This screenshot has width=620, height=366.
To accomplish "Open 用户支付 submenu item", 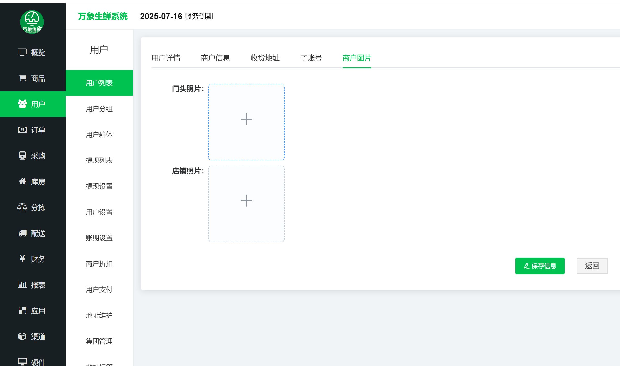I will tap(99, 290).
